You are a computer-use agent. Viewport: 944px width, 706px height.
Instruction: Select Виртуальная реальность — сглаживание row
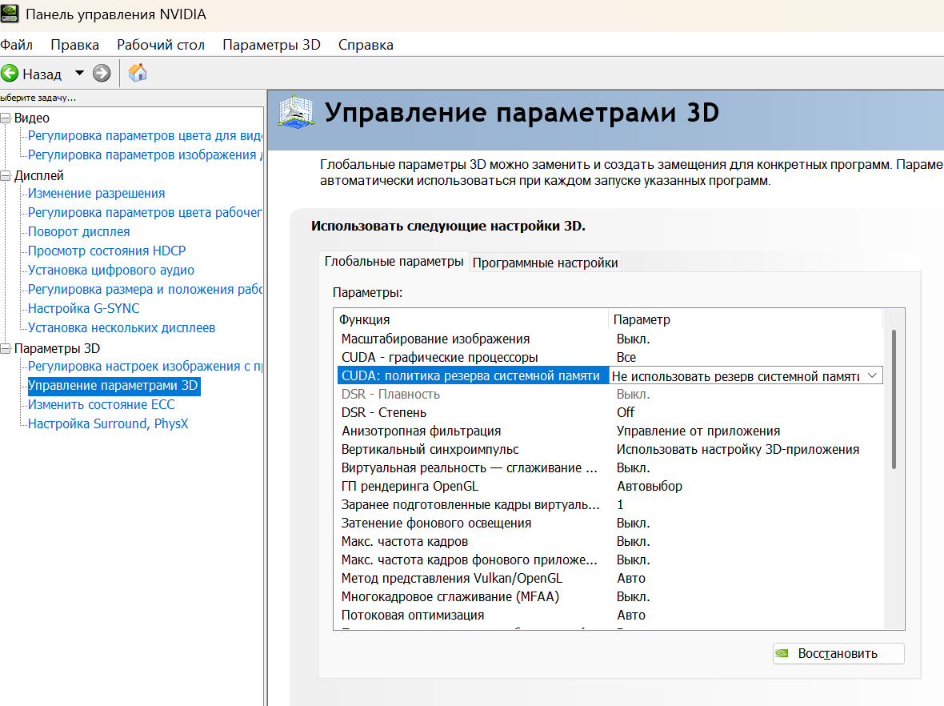610,468
